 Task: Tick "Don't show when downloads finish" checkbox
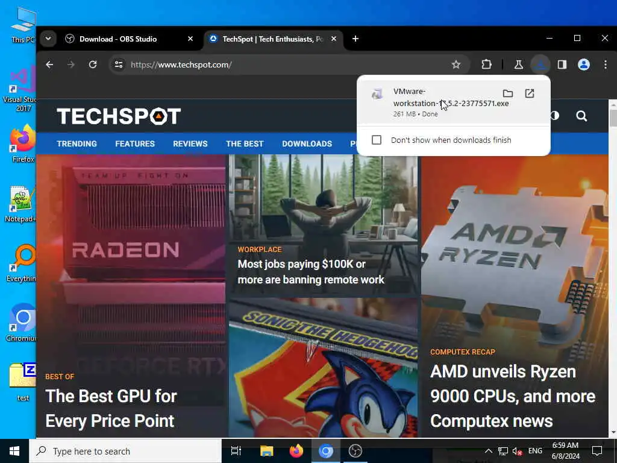point(377,140)
